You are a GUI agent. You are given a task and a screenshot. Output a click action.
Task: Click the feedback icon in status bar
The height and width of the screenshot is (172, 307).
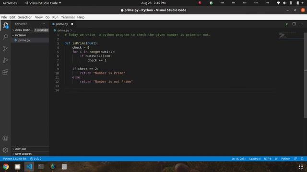click(295, 159)
